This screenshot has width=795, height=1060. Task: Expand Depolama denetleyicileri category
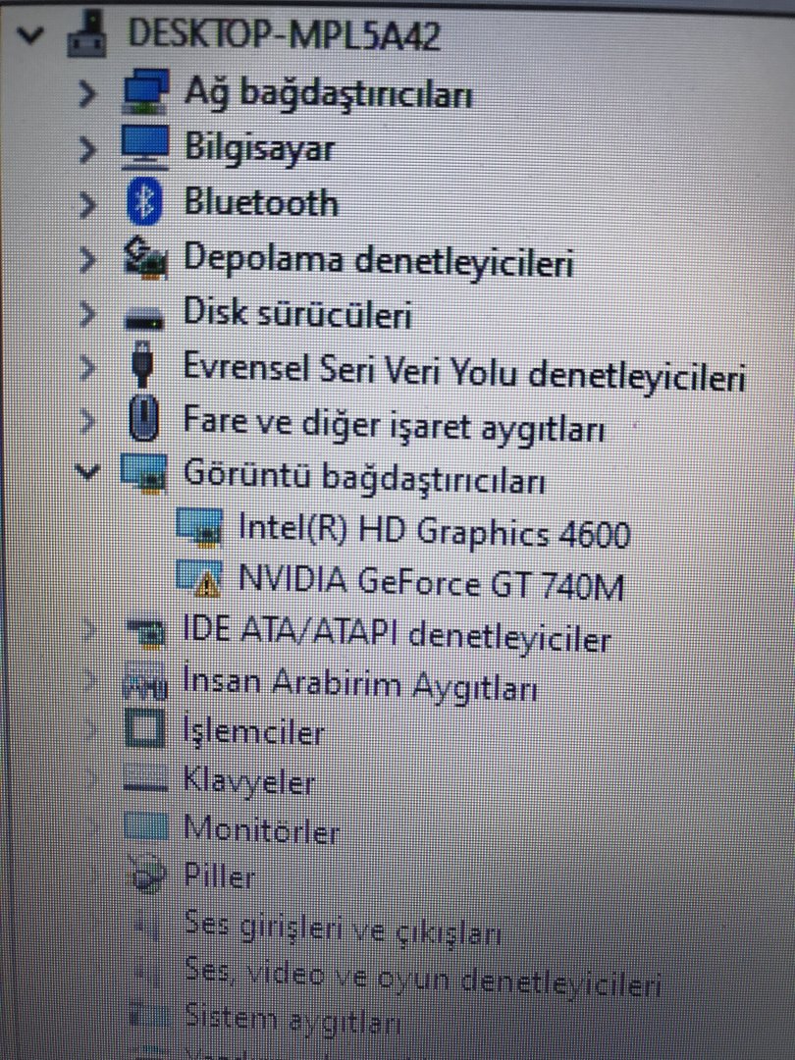tap(86, 259)
